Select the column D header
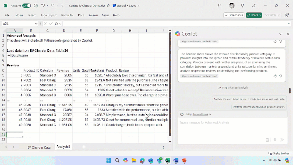 coord(64,30)
